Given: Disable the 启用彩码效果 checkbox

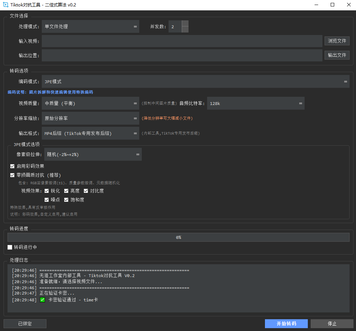Looking at the screenshot, I should (x=12, y=166).
